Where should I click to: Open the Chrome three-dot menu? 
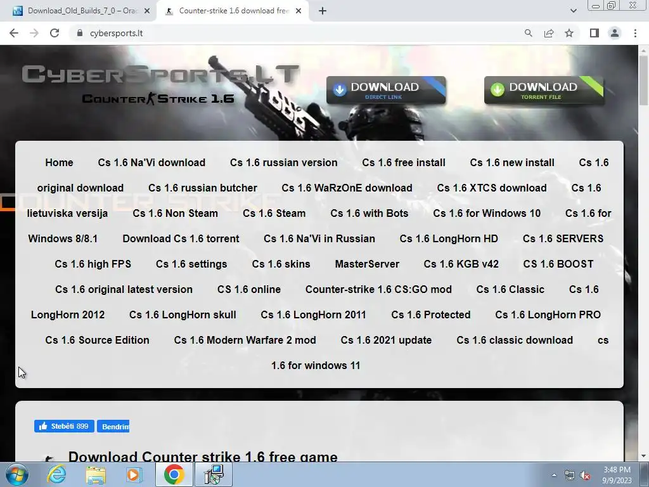(x=635, y=33)
